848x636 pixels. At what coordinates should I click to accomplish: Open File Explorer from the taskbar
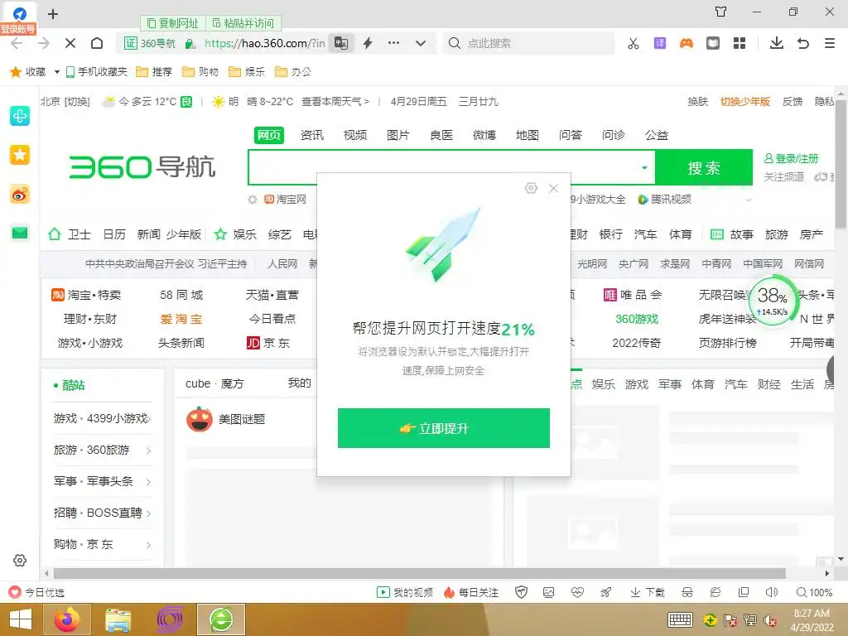(118, 619)
